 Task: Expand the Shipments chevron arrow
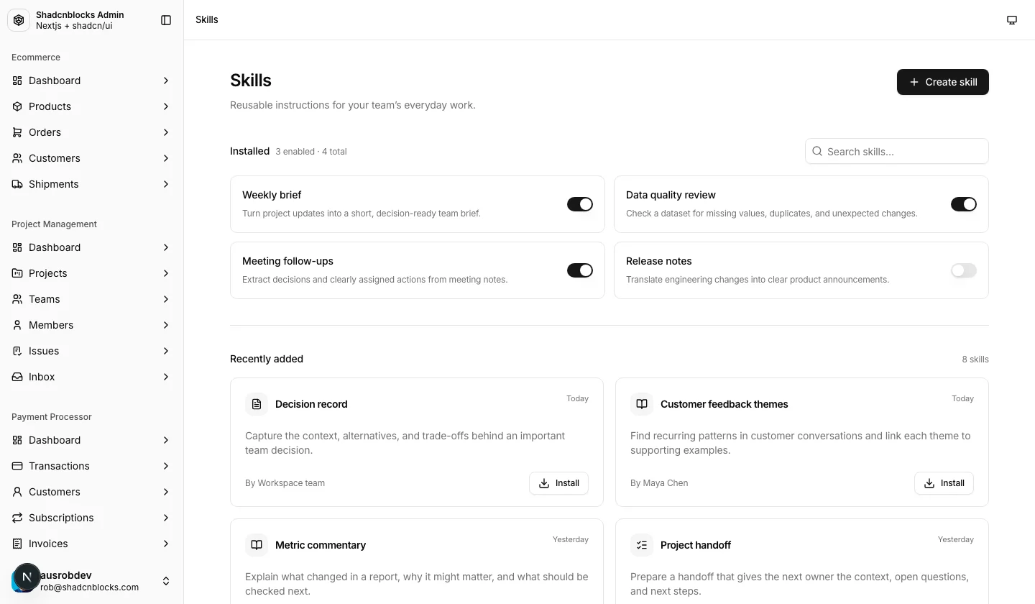(x=166, y=184)
